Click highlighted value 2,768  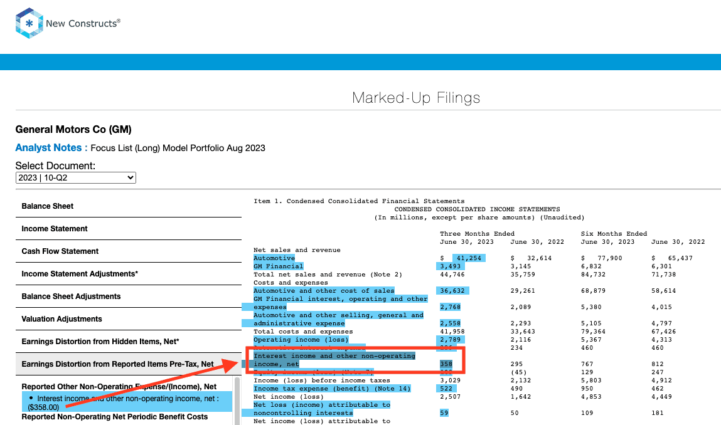pos(450,307)
